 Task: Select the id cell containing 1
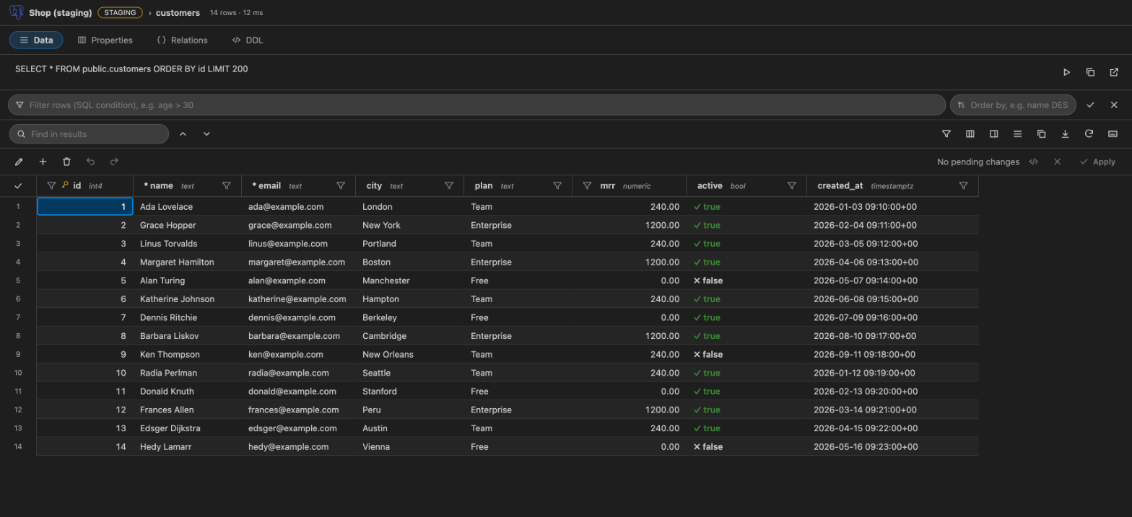(x=85, y=206)
